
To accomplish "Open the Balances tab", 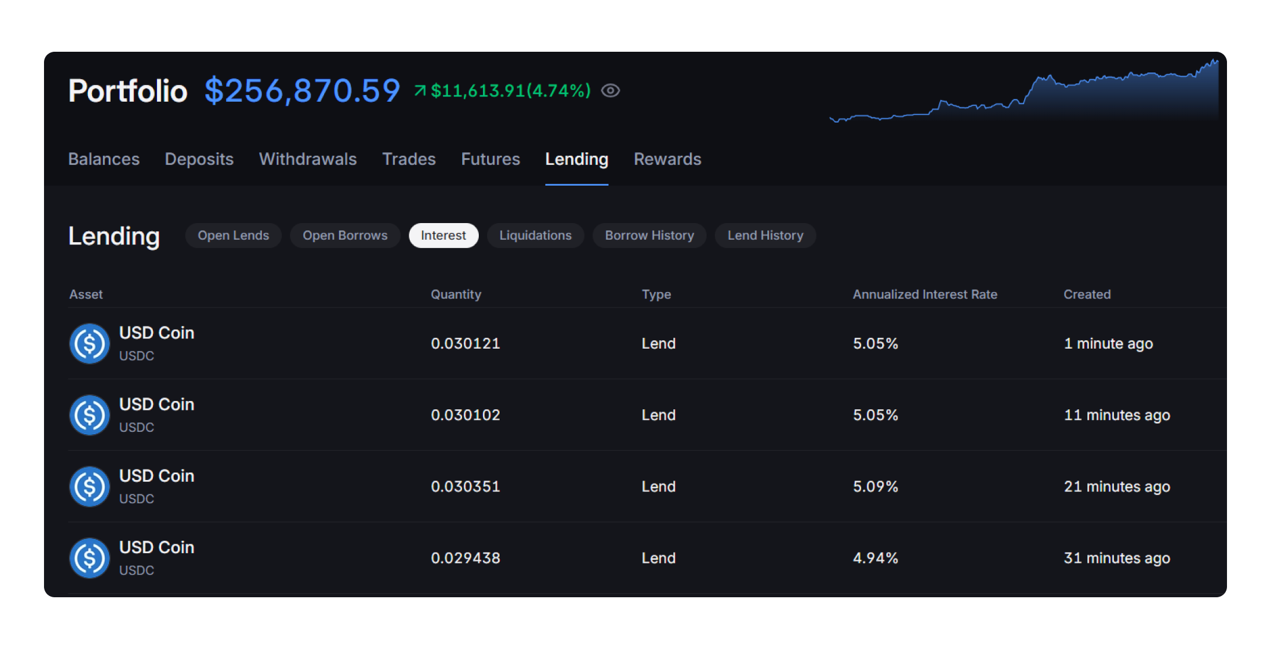I will pyautogui.click(x=104, y=159).
